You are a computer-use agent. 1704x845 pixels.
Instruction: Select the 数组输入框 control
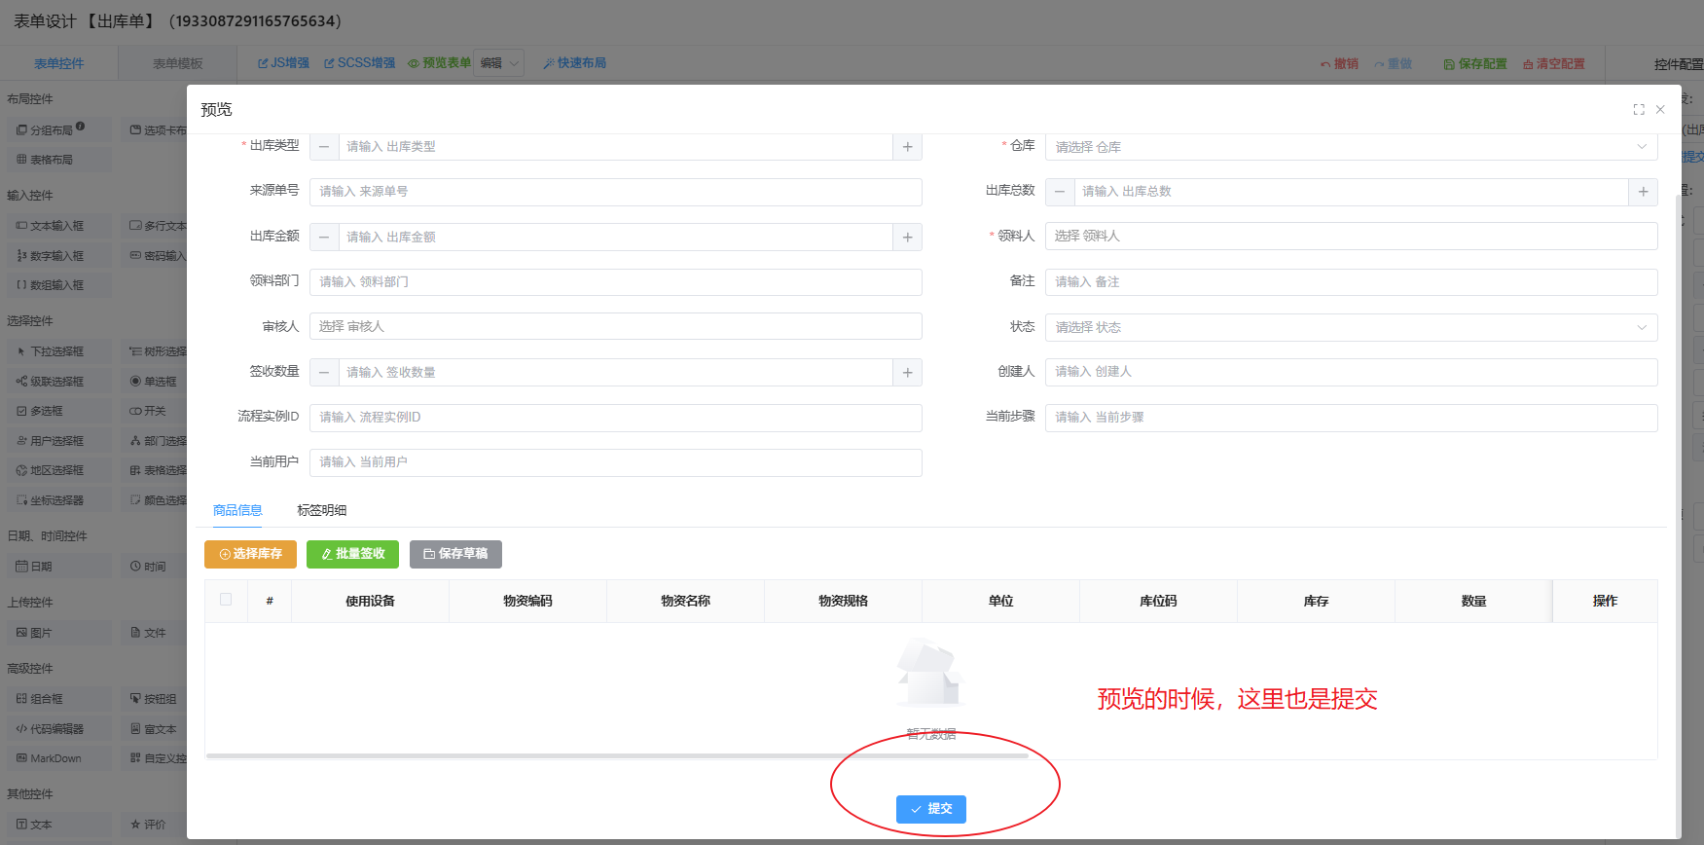coord(58,285)
